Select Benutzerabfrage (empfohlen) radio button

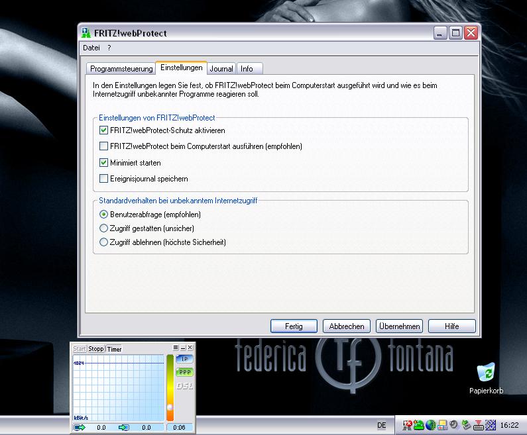tap(103, 214)
